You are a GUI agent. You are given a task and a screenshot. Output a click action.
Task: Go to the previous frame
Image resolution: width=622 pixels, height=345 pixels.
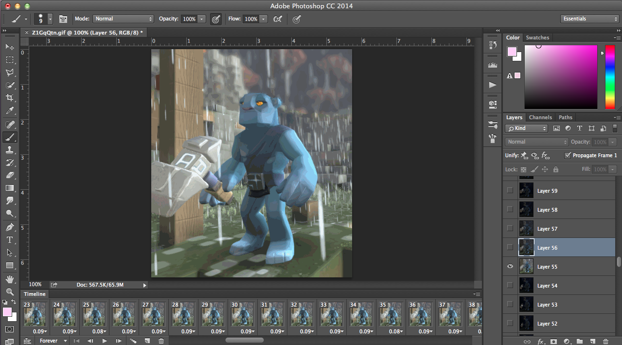90,341
